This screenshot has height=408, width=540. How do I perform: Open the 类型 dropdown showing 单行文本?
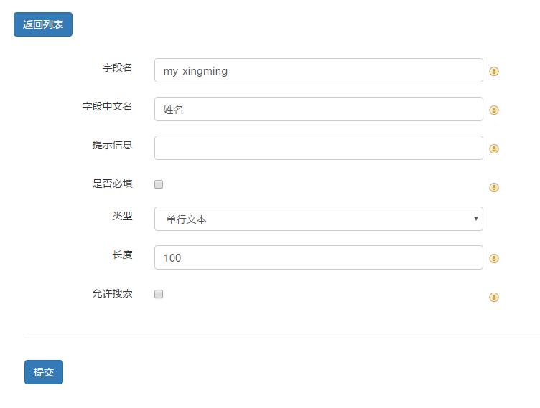pos(318,219)
